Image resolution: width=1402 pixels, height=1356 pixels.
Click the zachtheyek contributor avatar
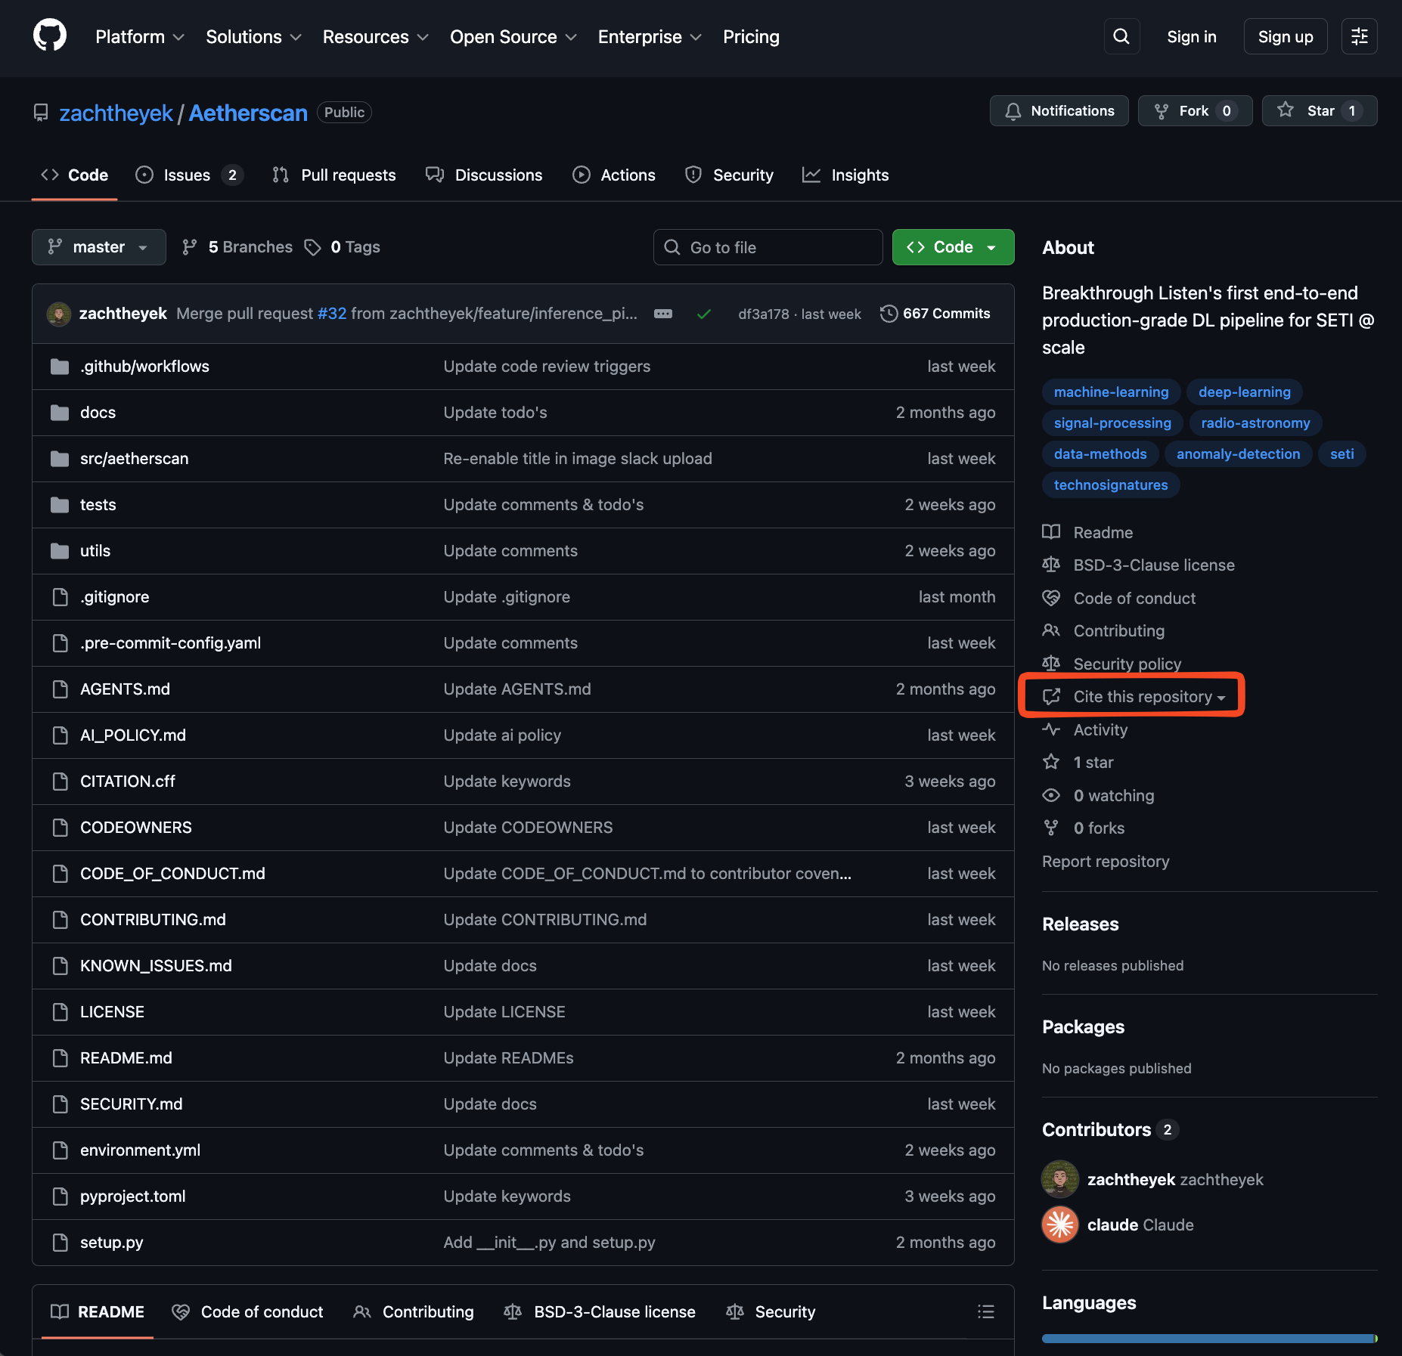(x=1060, y=1179)
